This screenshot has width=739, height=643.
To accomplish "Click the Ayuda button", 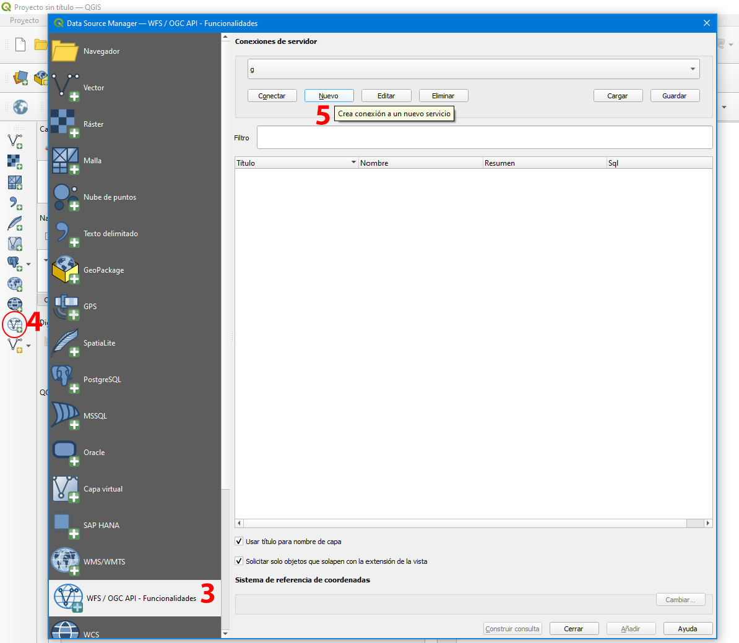I will click(688, 628).
